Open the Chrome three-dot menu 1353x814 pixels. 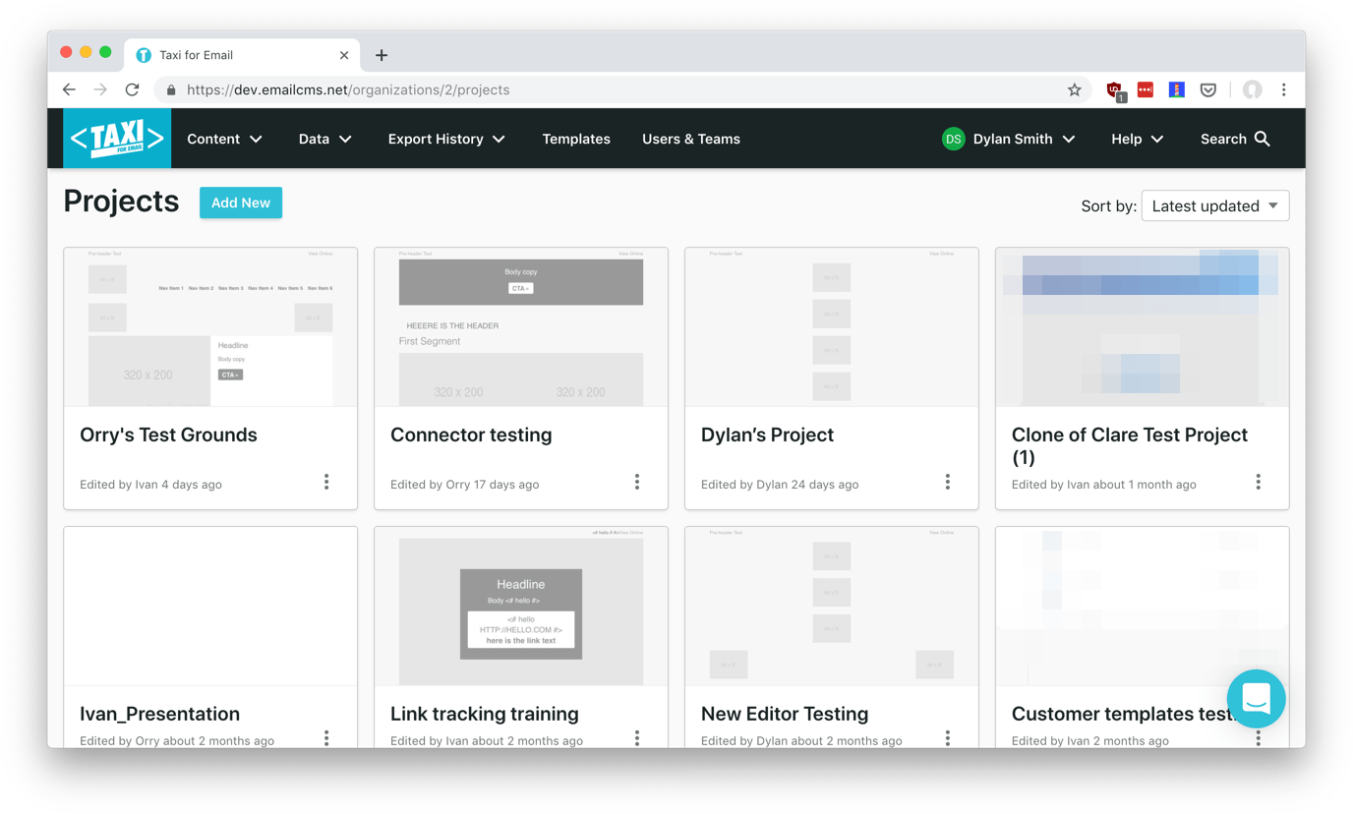pyautogui.click(x=1283, y=89)
